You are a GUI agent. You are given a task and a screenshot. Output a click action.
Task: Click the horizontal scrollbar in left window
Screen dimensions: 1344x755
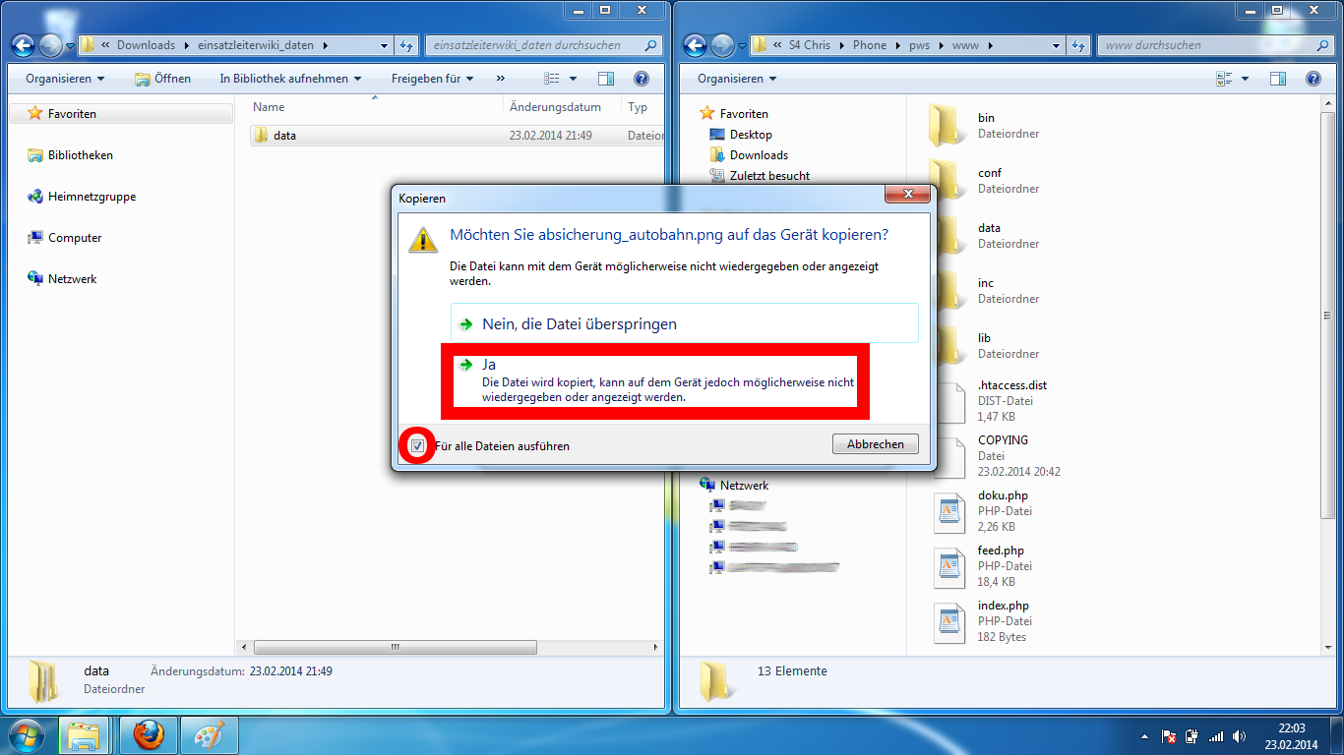point(395,647)
